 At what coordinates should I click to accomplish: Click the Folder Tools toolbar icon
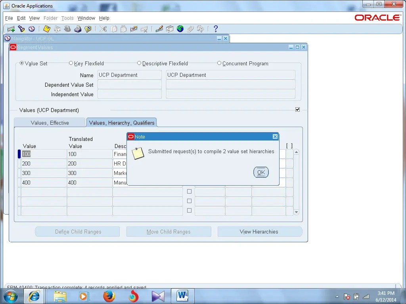[200, 29]
